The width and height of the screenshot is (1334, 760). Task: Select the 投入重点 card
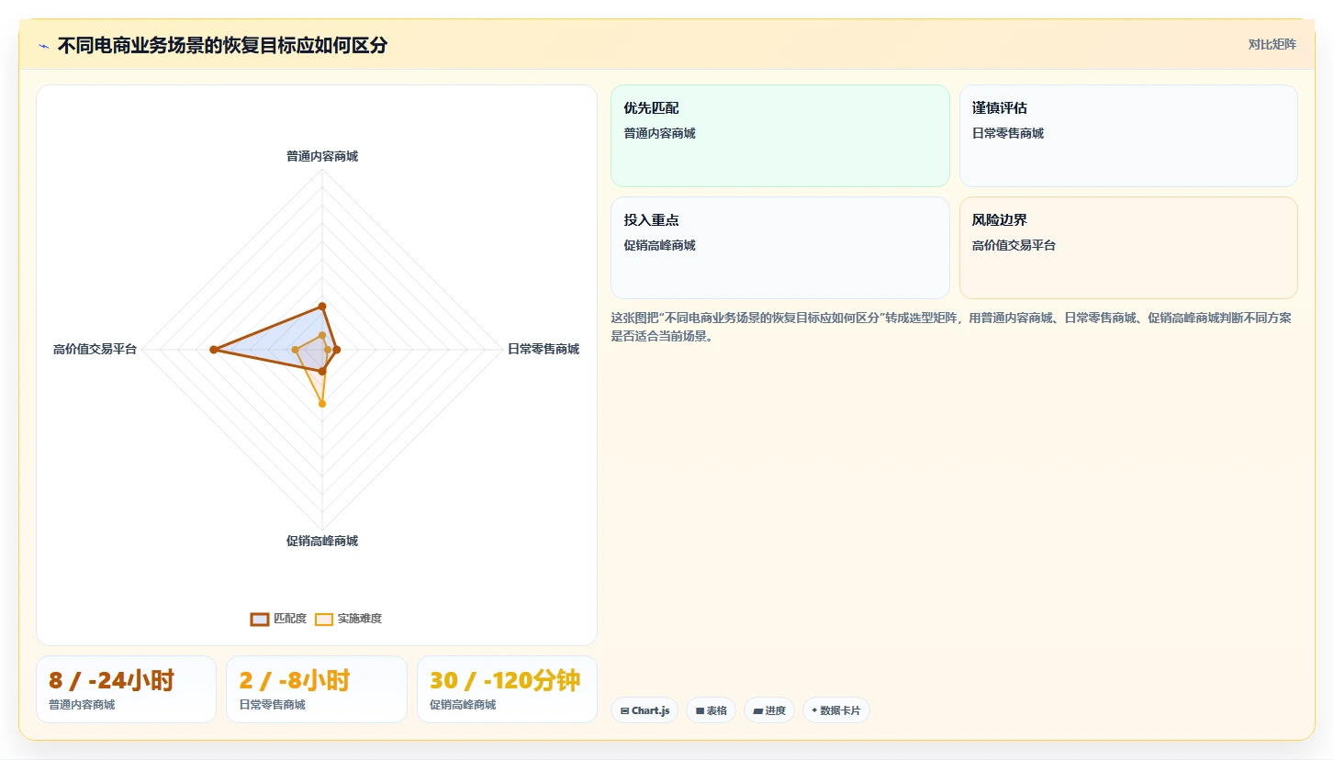pos(779,248)
